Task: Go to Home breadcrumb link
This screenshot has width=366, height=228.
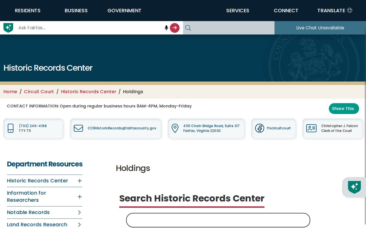Action: [x=10, y=91]
